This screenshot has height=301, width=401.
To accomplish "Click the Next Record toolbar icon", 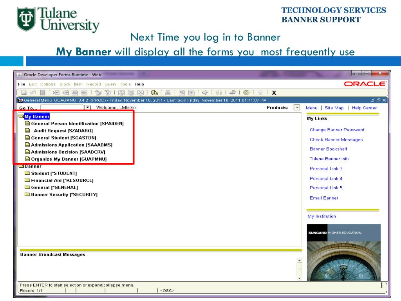I will (x=84, y=92).
